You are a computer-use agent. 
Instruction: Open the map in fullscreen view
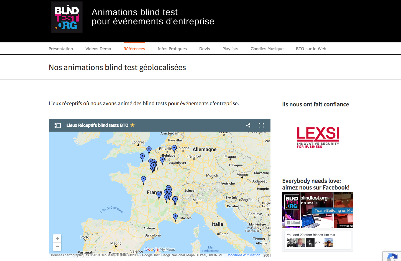261,125
